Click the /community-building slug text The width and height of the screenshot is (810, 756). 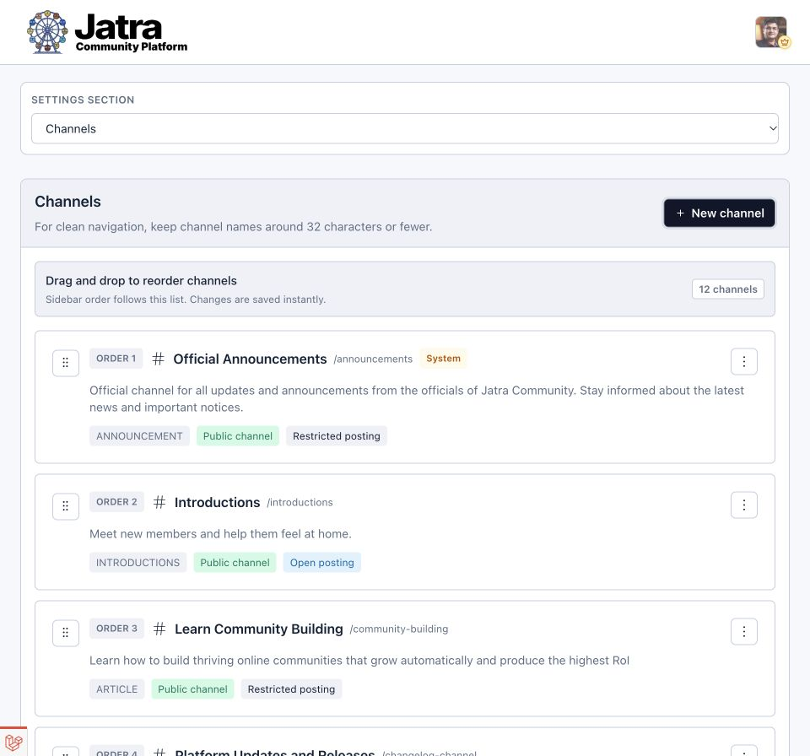click(399, 629)
